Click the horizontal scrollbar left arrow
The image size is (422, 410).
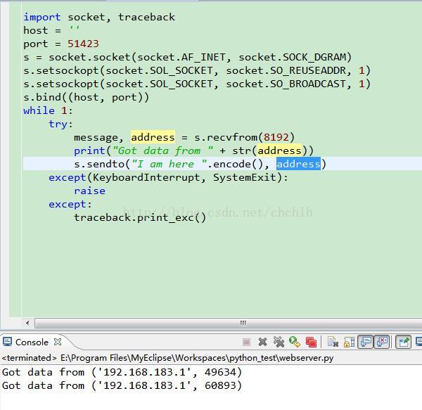point(27,323)
